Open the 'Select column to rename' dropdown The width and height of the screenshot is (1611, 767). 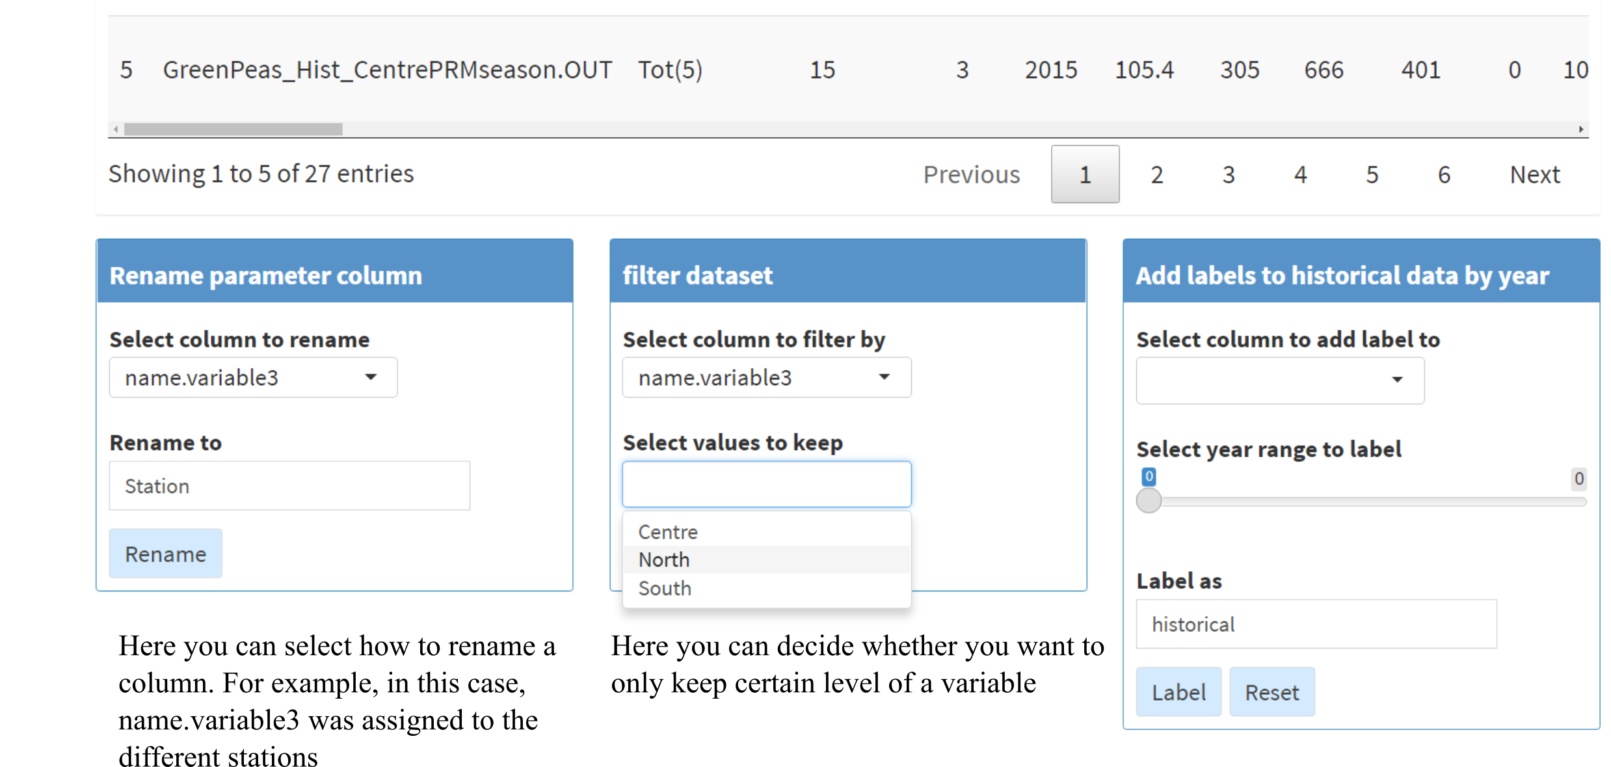click(x=252, y=377)
